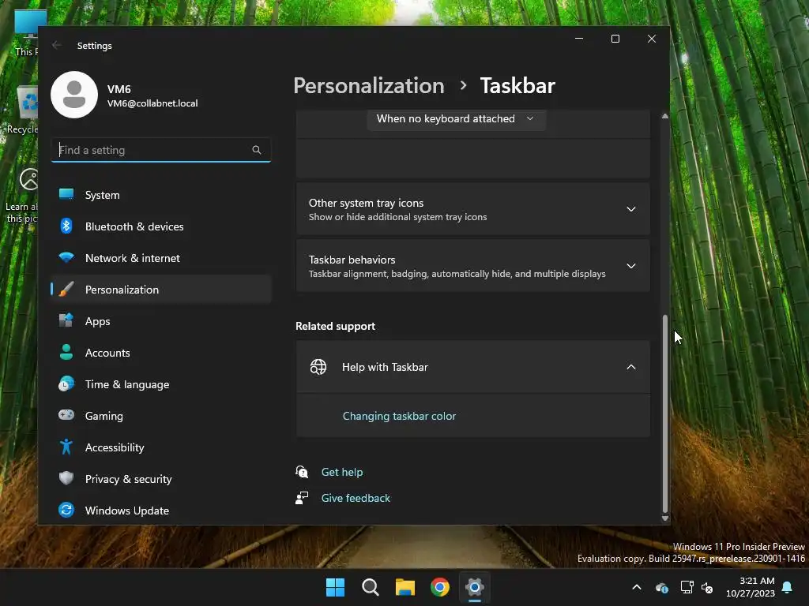Click the Gaming controller icon
The image size is (809, 606).
(x=66, y=415)
